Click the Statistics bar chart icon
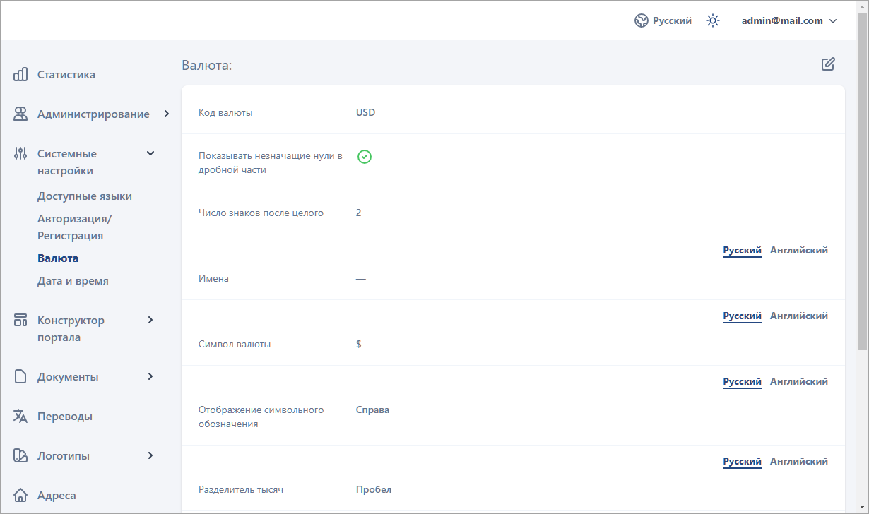Viewport: 869px width, 514px height. [x=20, y=74]
